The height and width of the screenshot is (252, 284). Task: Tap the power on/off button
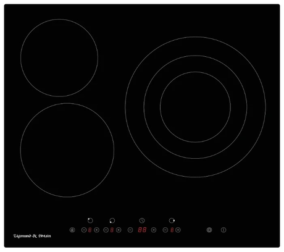[223, 230]
